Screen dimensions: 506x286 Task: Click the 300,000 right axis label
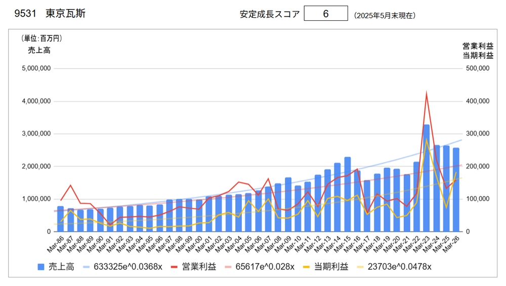click(478, 134)
